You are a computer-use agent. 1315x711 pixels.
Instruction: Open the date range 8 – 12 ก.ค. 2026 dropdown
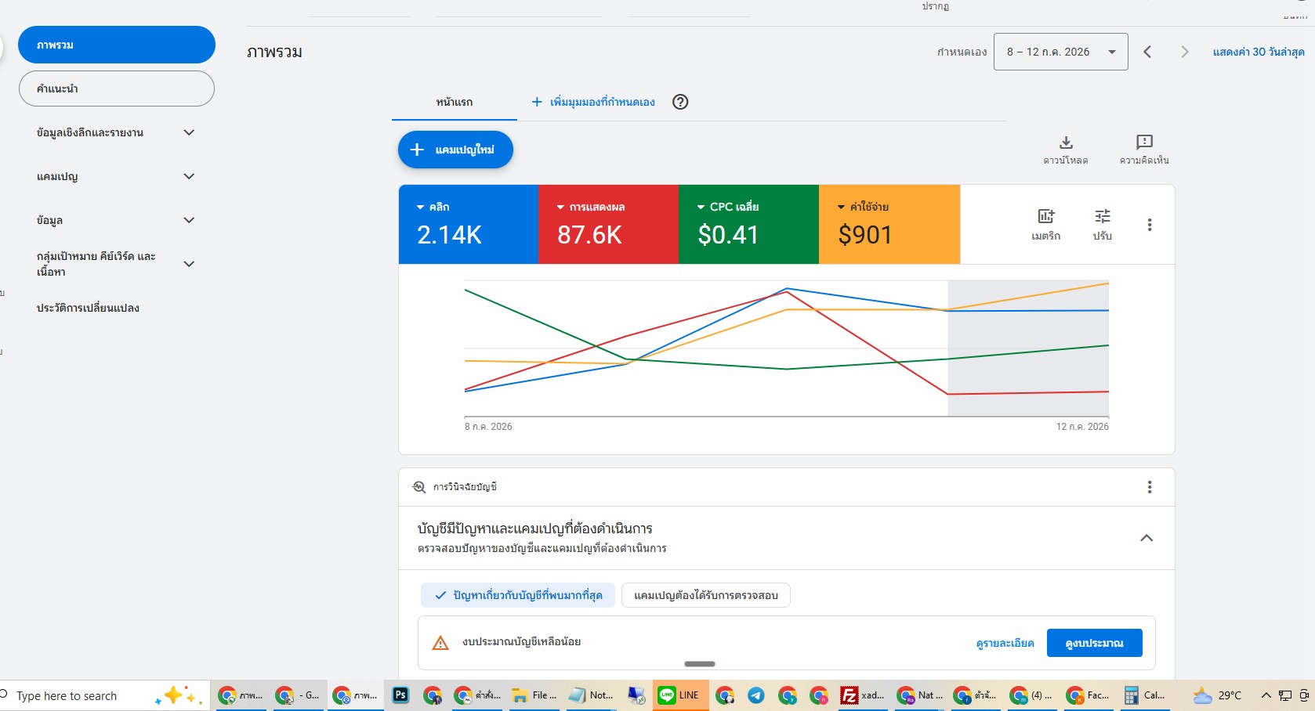tap(1060, 52)
